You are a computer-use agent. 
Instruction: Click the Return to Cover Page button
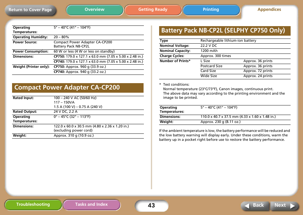coord(30,10)
